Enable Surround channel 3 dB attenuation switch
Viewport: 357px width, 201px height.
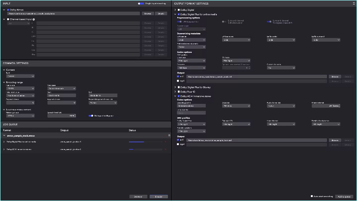click(x=224, y=21)
